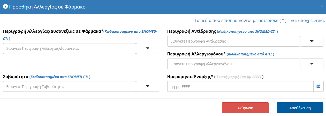
Task: Expand the Περιγραφή Αλλεργιογόνου dropdown arrow
Action: pyautogui.click(x=312, y=64)
